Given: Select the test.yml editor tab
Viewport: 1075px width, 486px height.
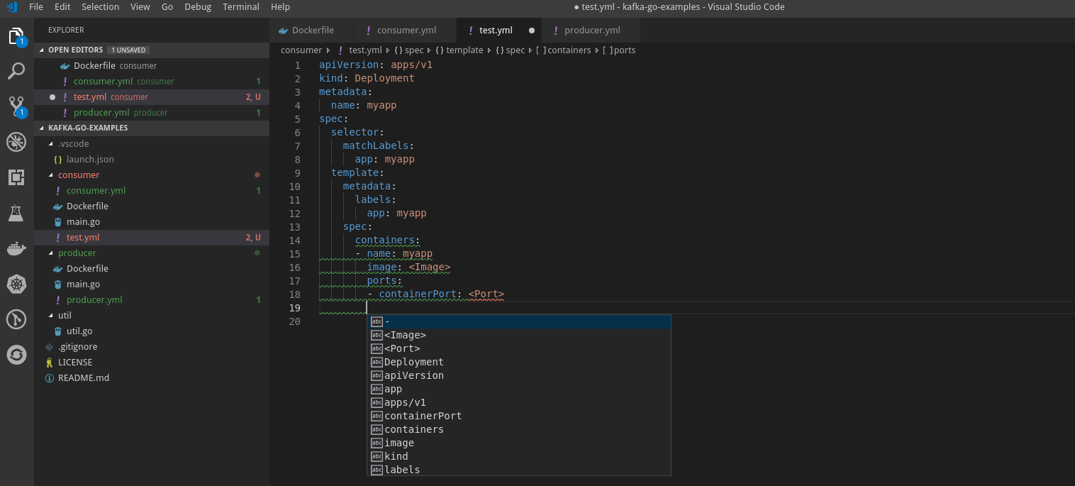Looking at the screenshot, I should coord(498,31).
